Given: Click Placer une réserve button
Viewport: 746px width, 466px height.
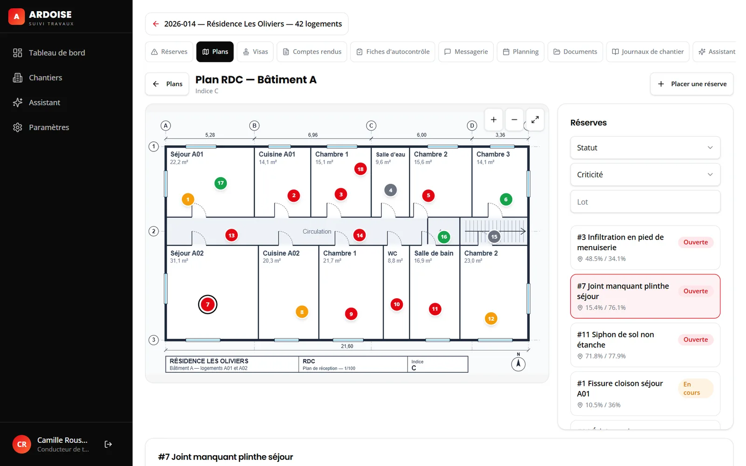Looking at the screenshot, I should click(692, 84).
